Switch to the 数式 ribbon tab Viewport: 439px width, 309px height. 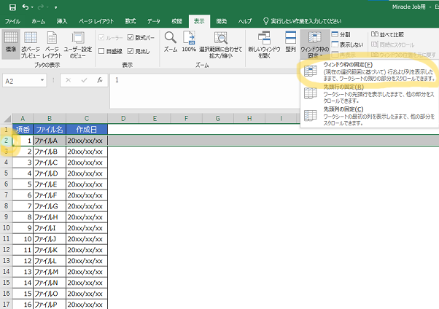[131, 21]
